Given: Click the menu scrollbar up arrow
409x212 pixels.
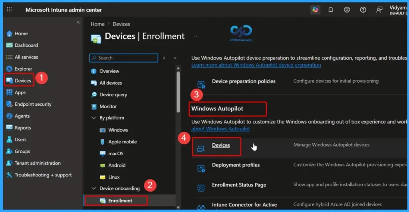Looking at the screenshot, I should [178, 68].
